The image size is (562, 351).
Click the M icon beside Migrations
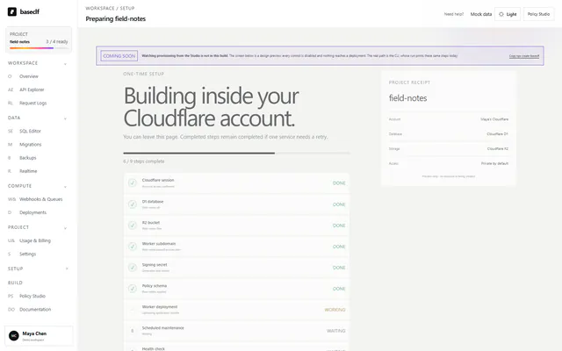pos(10,144)
